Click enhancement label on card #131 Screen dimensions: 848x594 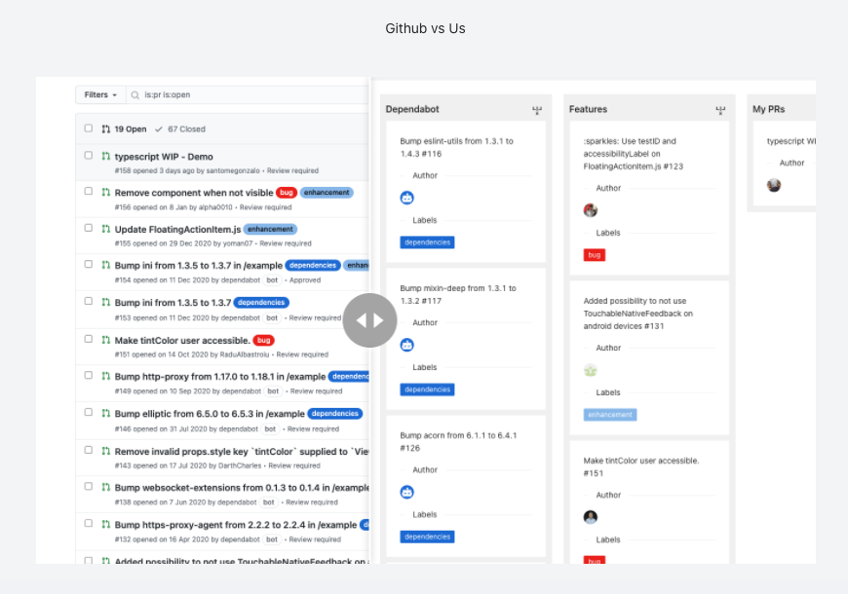point(610,415)
